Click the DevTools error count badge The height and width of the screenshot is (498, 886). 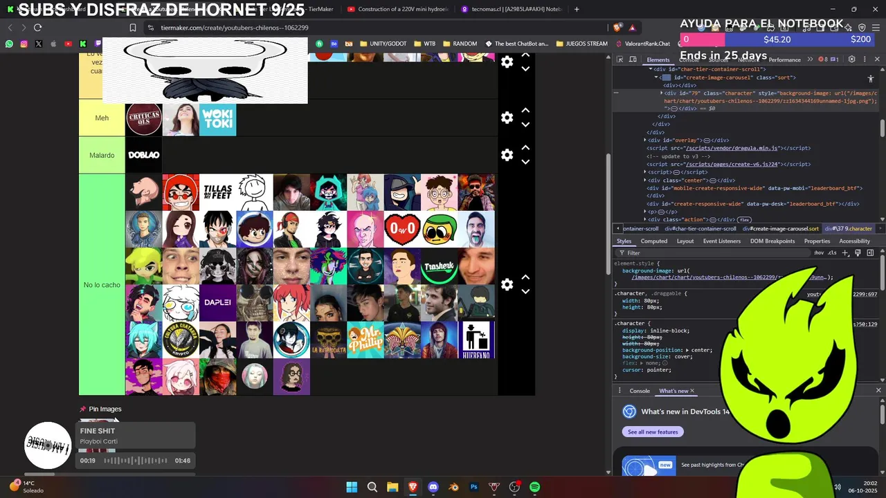pyautogui.click(x=823, y=59)
